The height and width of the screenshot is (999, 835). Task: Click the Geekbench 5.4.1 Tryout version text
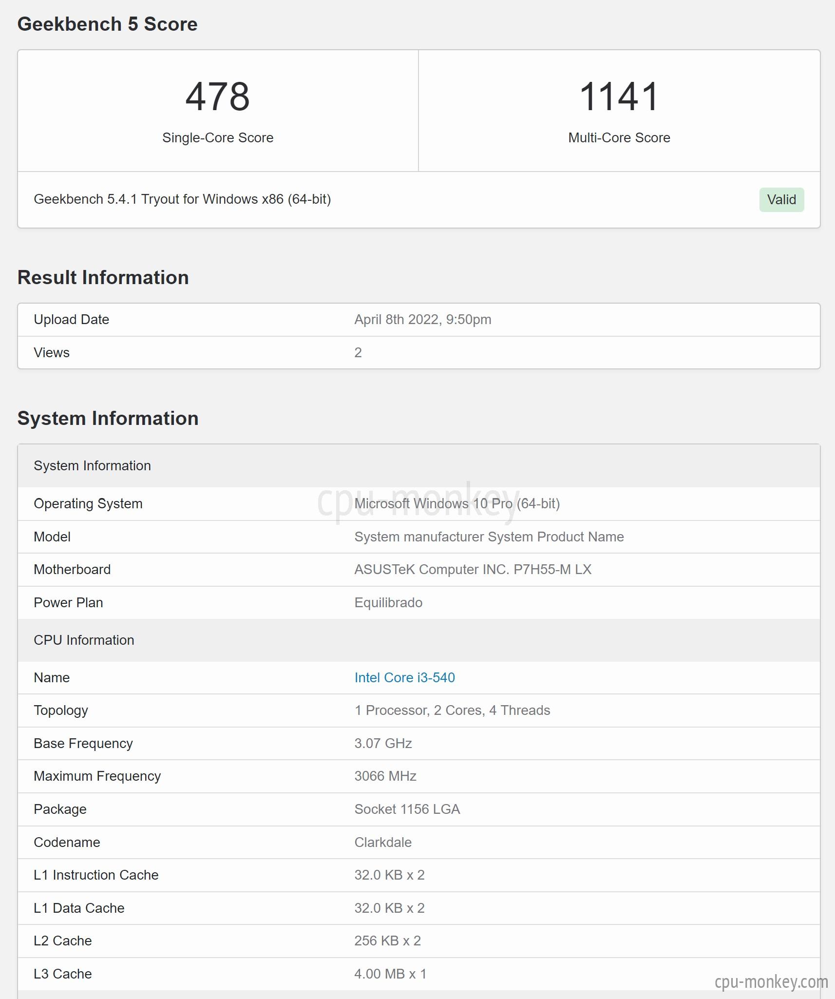click(182, 199)
